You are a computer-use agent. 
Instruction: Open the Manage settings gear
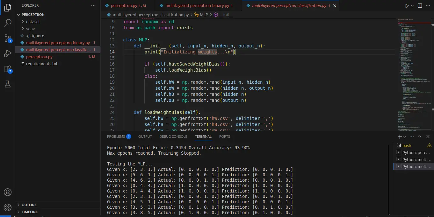click(8, 207)
